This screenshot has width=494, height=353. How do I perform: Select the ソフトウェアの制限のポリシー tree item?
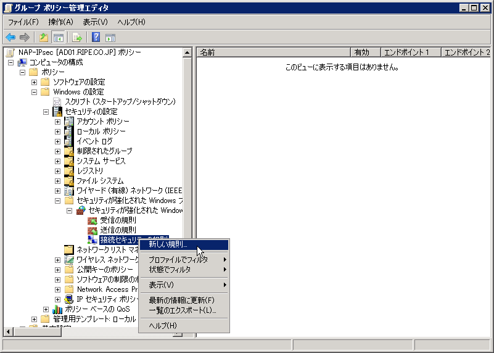point(107,280)
